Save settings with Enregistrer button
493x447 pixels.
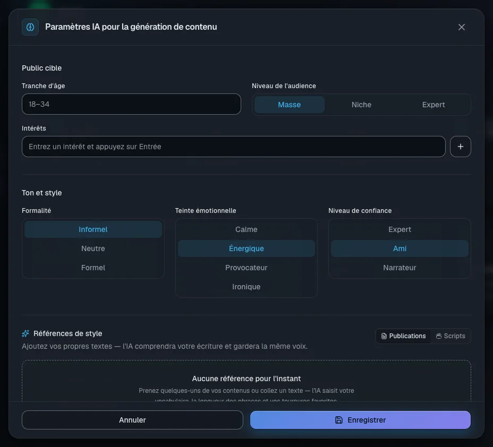[x=360, y=420]
